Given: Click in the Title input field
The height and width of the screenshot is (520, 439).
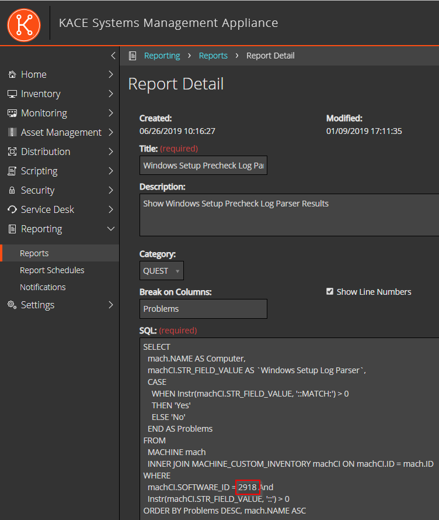Looking at the screenshot, I should tap(203, 165).
